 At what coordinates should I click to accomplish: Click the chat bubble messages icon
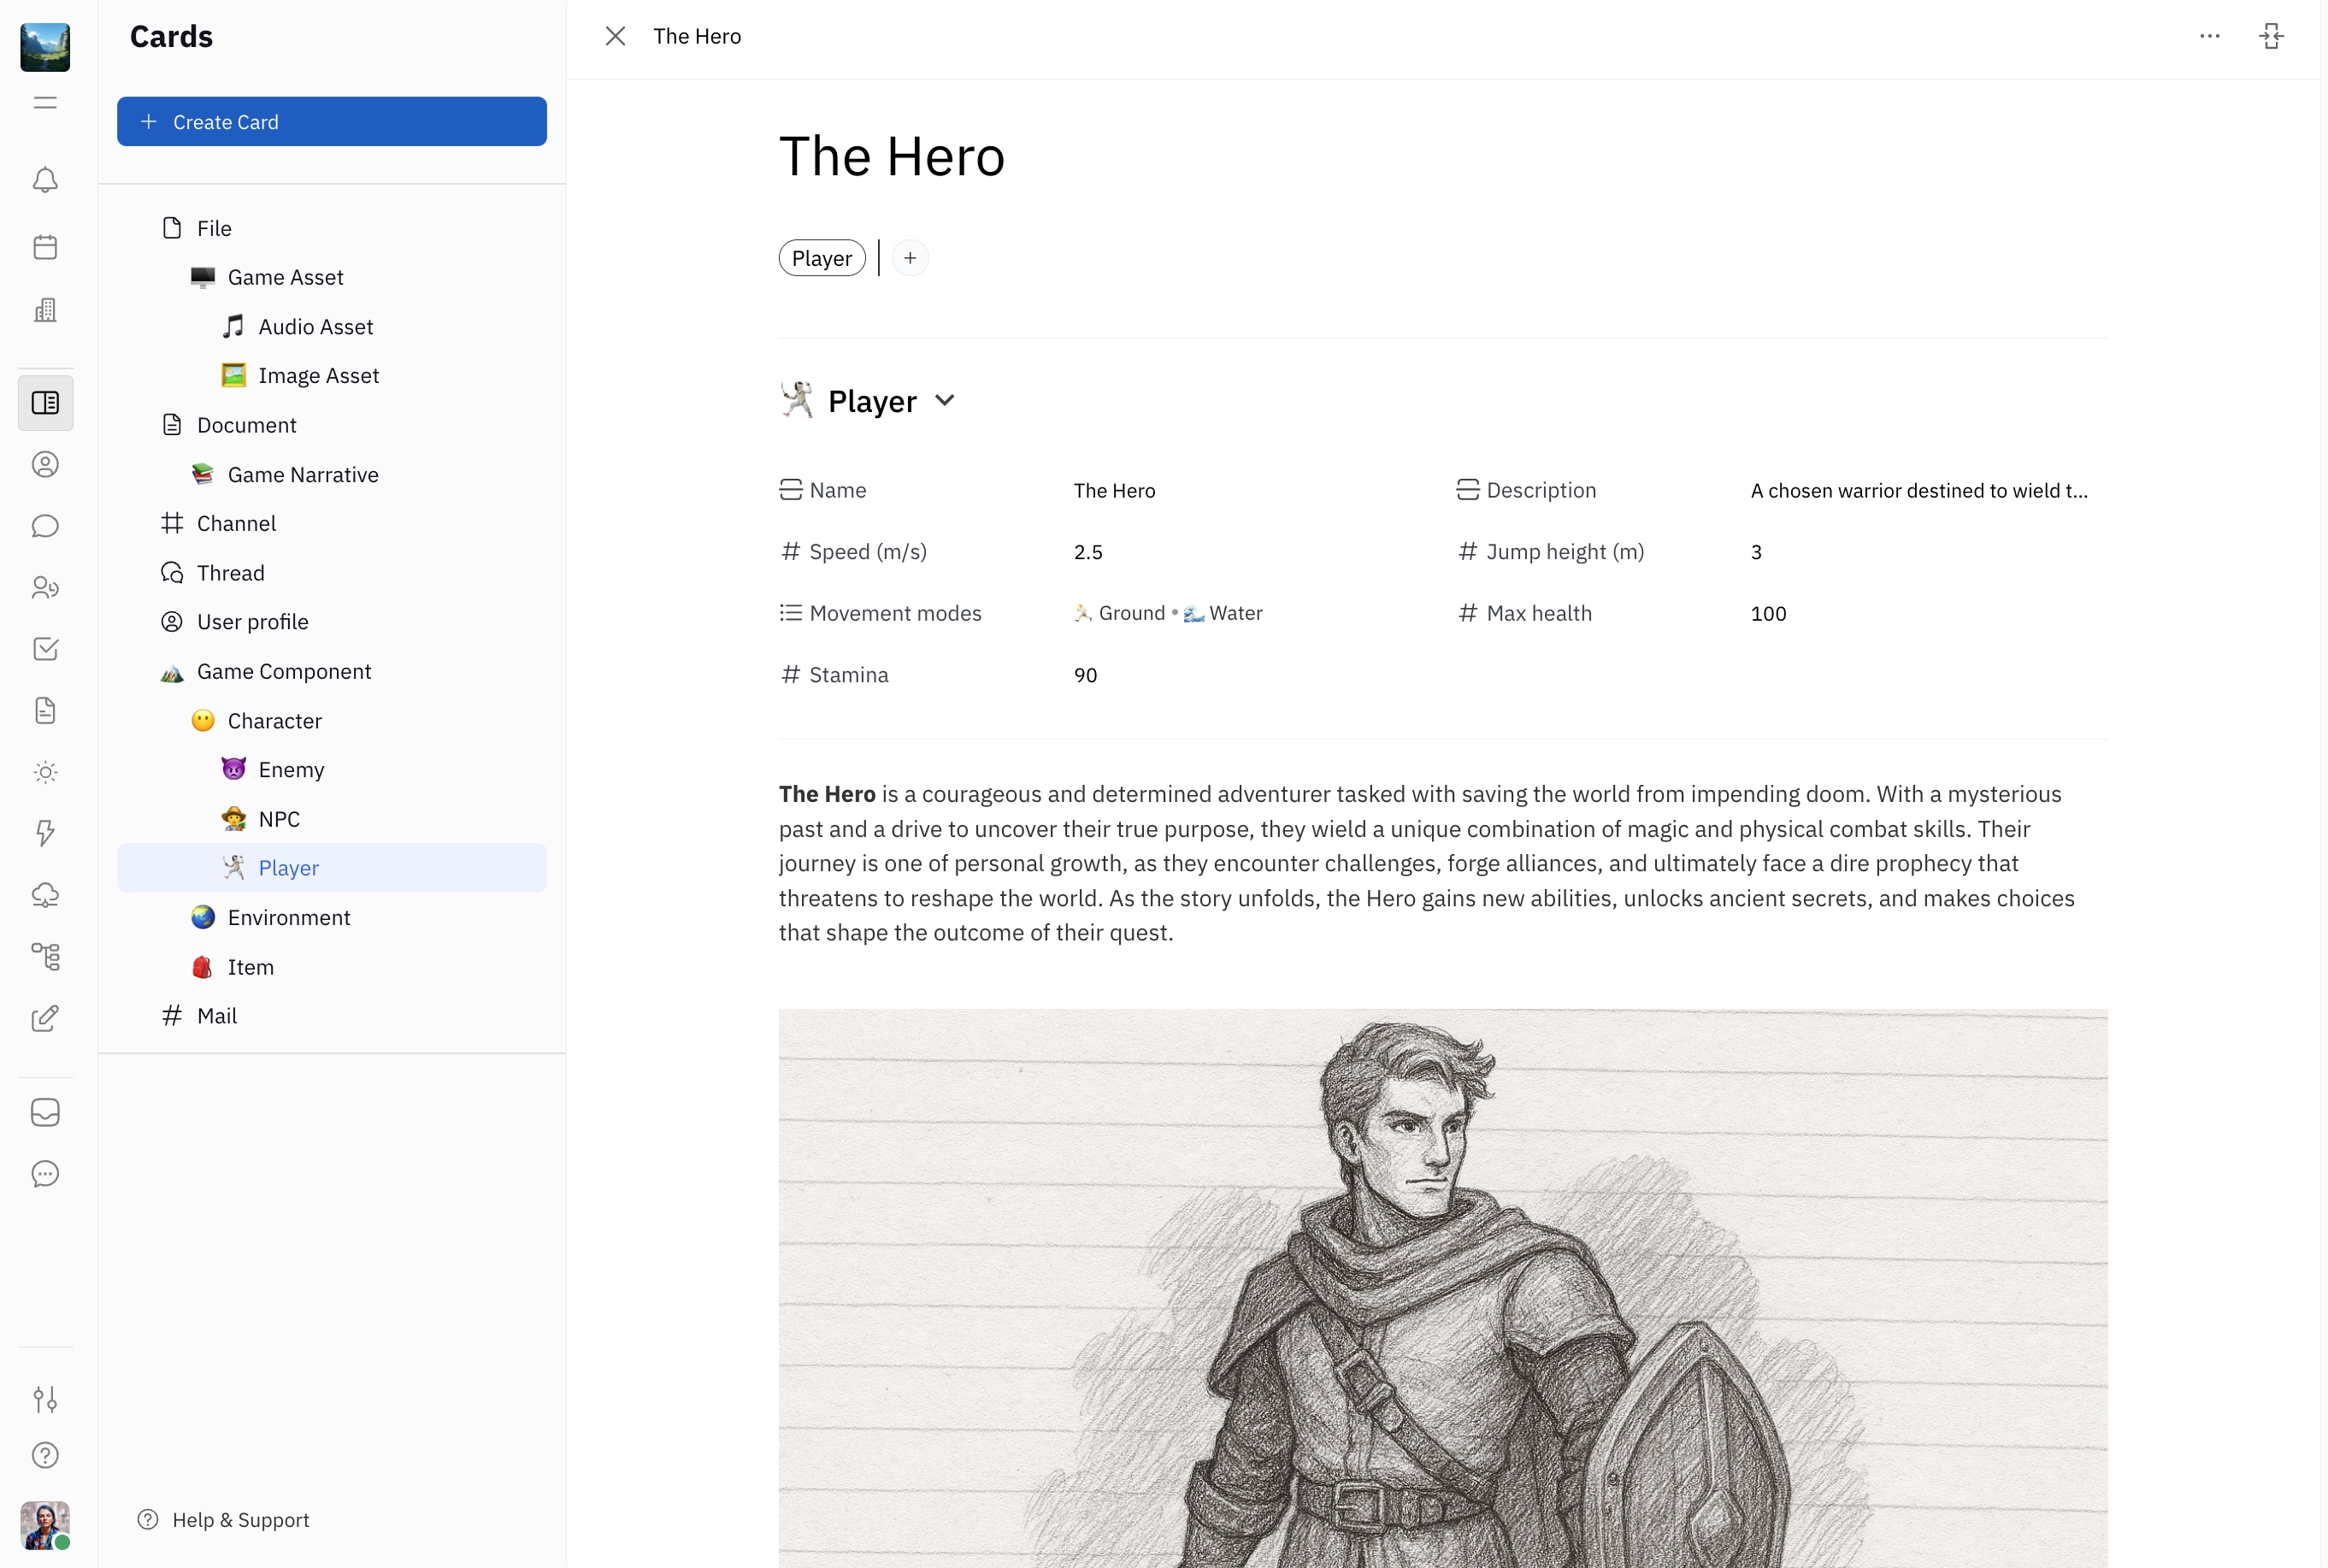[x=45, y=526]
